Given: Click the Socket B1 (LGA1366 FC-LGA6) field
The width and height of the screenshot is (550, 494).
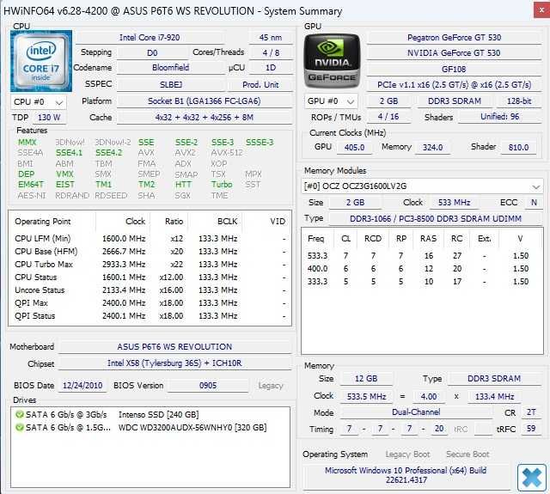Looking at the screenshot, I should tap(205, 101).
